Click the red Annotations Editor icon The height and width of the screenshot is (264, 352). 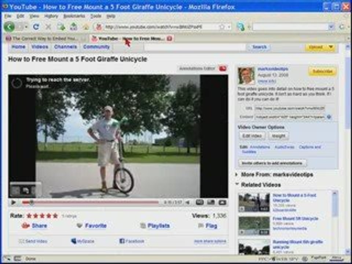(223, 68)
